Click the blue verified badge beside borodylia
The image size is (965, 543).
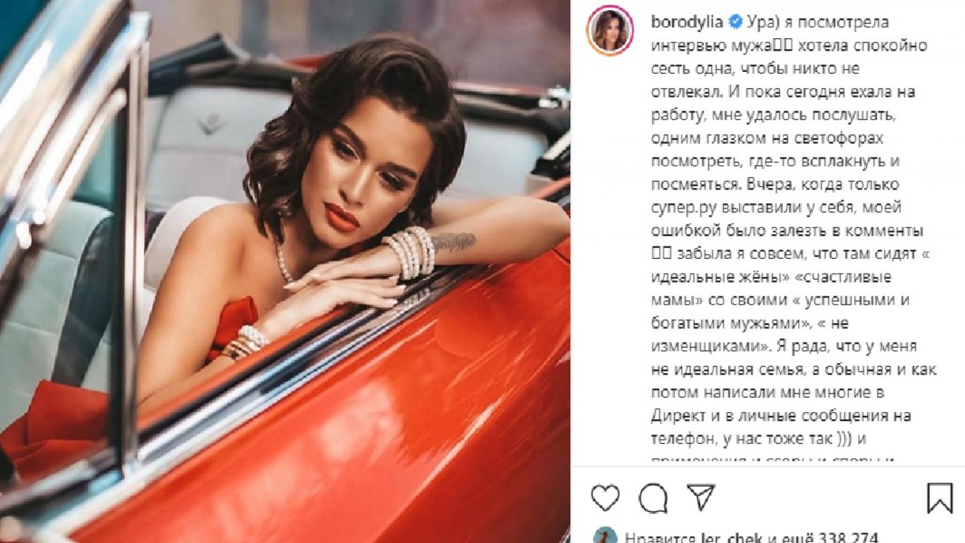tap(736, 22)
